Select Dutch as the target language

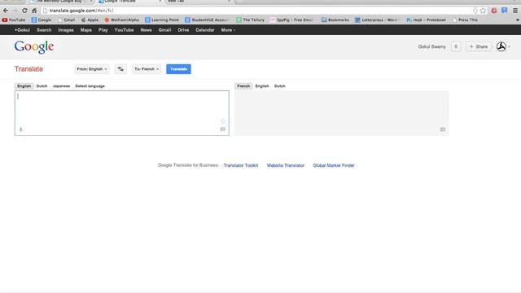[x=280, y=86]
